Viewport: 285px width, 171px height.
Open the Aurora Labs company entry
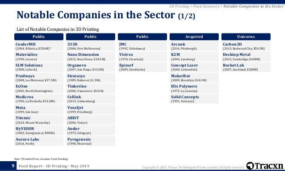39,141
